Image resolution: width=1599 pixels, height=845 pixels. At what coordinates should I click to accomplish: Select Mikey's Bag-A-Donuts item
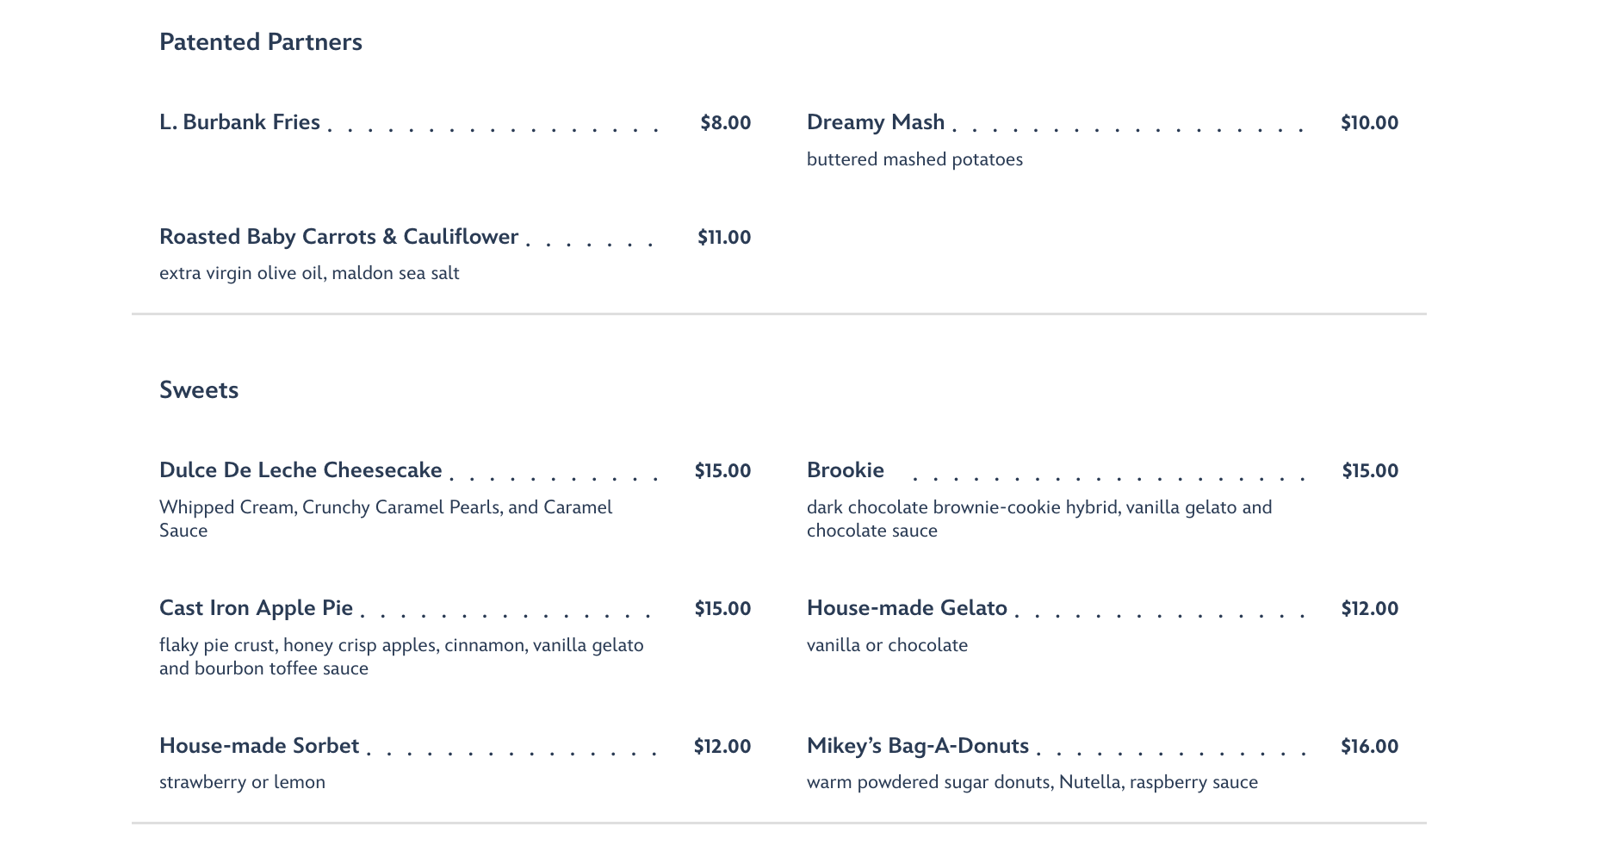click(918, 746)
